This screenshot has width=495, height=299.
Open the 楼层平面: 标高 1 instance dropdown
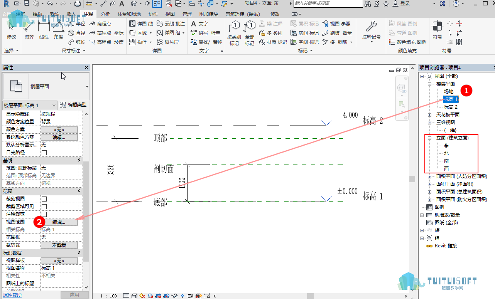coord(30,105)
